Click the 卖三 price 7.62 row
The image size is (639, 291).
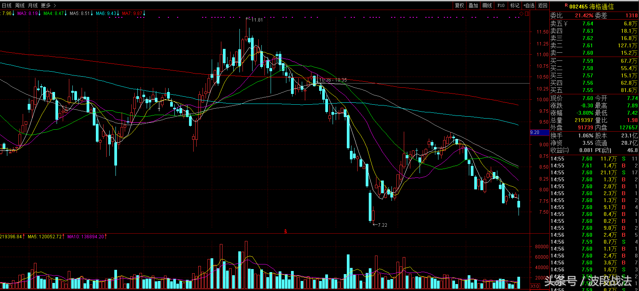(594, 38)
